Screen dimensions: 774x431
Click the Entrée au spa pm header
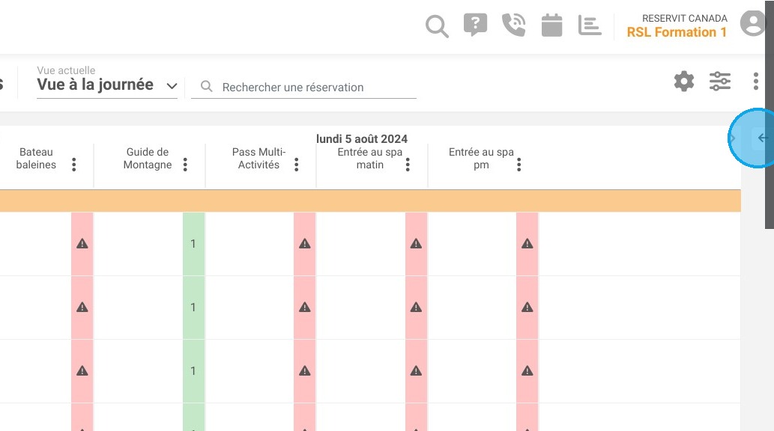point(481,159)
